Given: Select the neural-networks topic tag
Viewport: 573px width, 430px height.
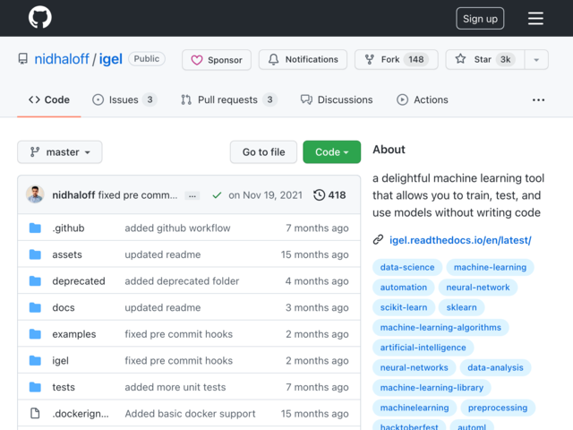Looking at the screenshot, I should point(414,367).
